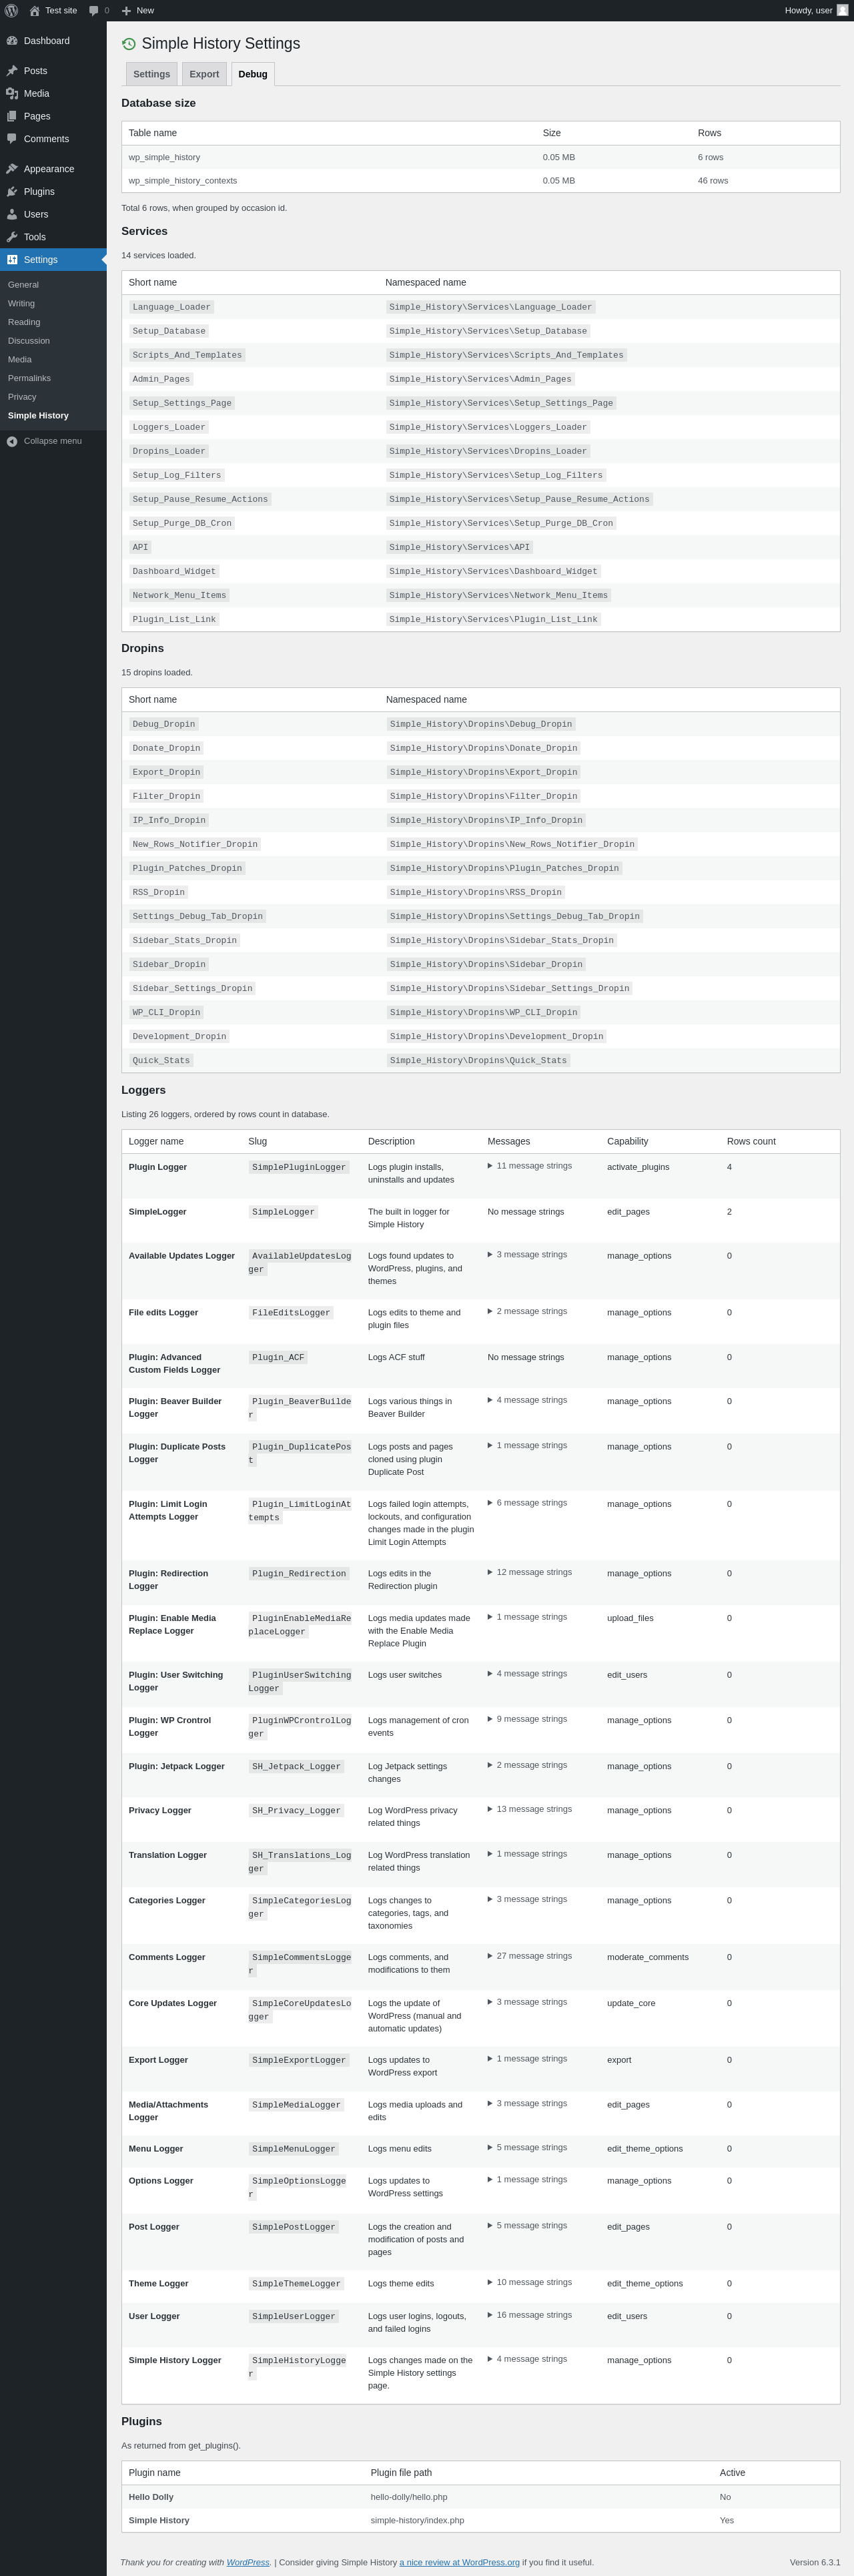Switch to the Export tab
Screen dimensions: 854x2576
coord(204,74)
